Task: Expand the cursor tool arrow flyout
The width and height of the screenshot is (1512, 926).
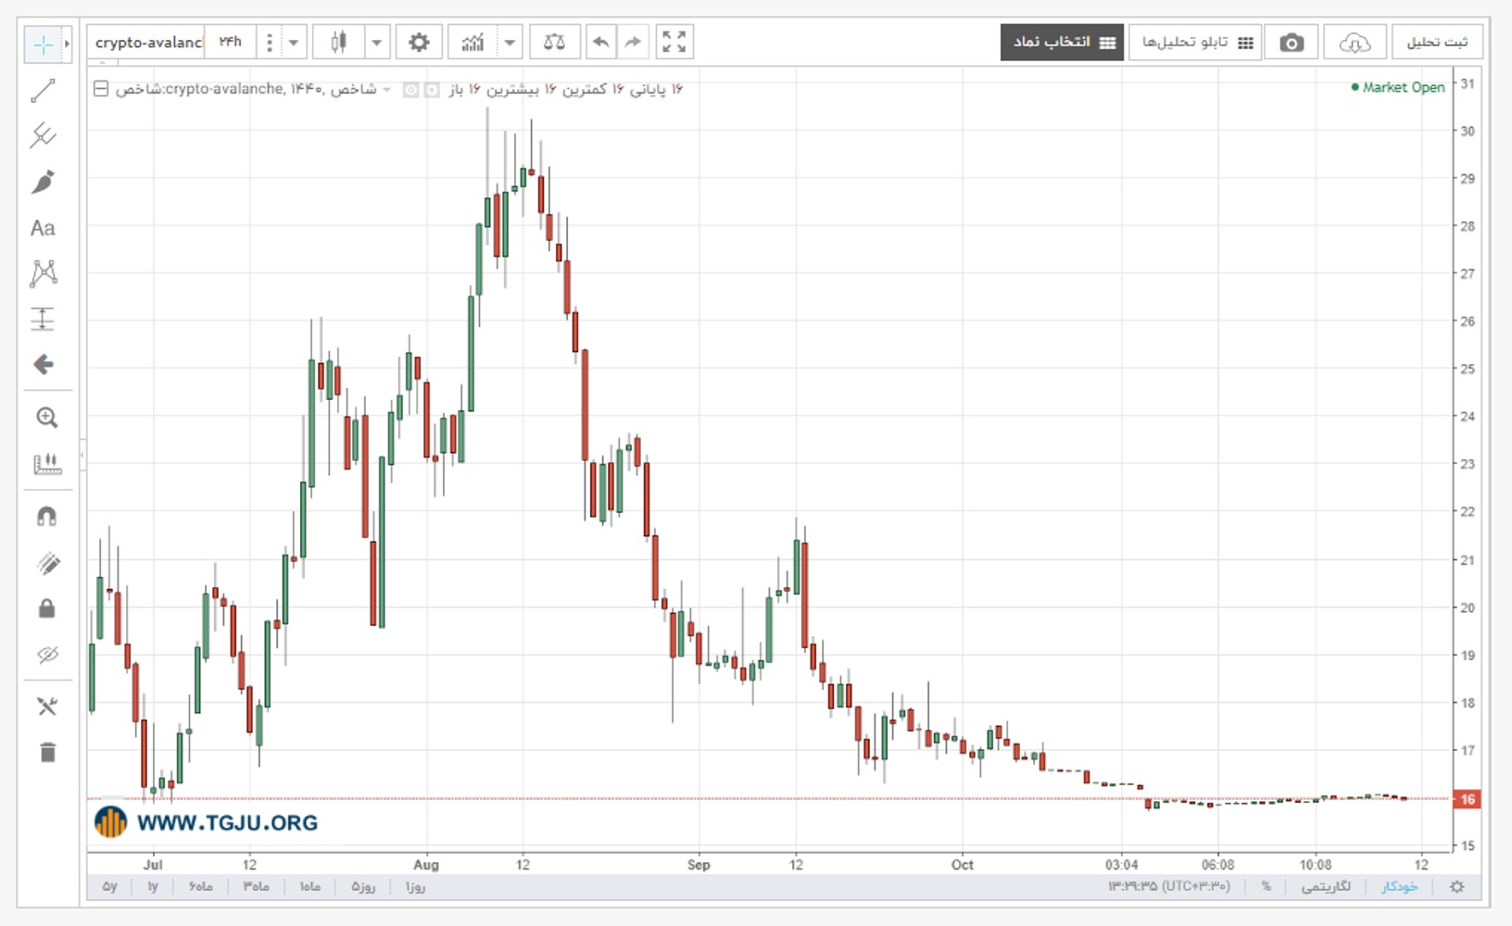Action: tap(67, 44)
